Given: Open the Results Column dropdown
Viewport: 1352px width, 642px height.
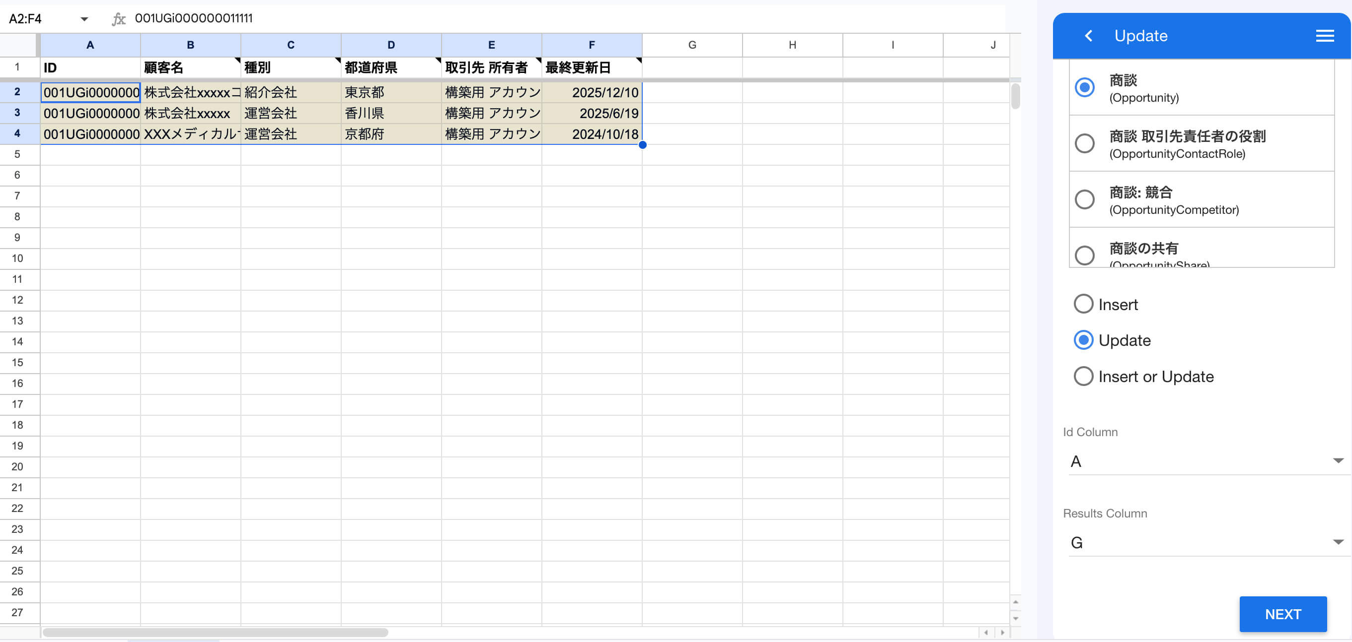Looking at the screenshot, I should [x=1337, y=542].
